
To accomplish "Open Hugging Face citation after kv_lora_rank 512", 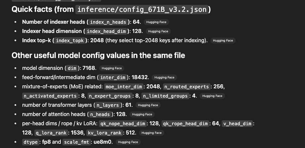I will (151, 133).
